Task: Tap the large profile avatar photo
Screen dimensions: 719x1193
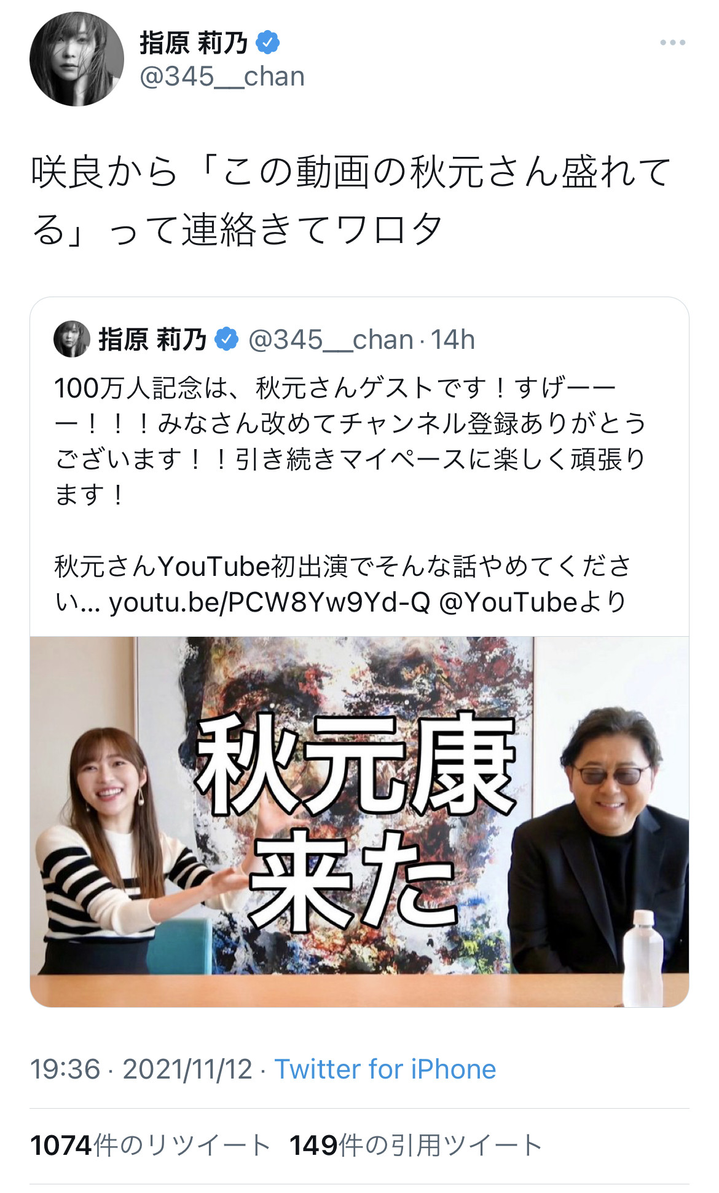Action: [77, 59]
